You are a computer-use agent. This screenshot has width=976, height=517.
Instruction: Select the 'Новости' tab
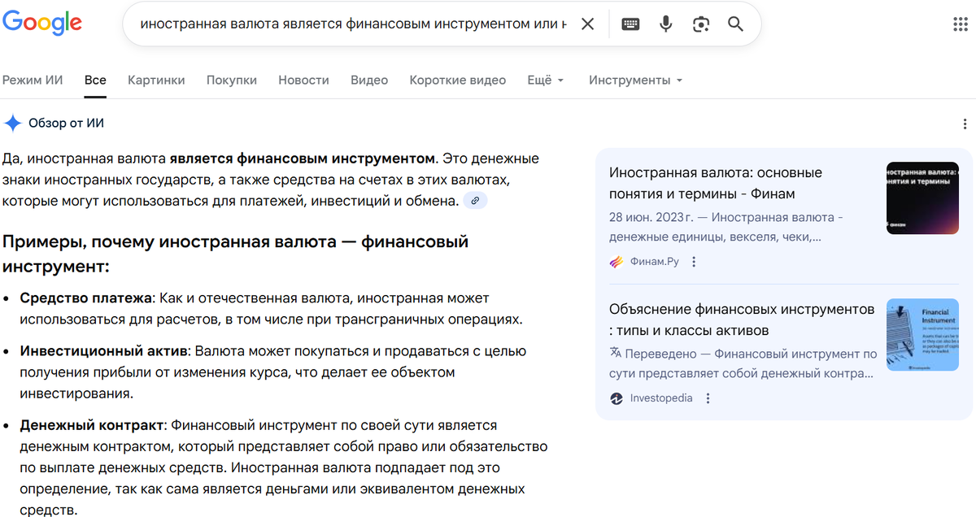(303, 80)
